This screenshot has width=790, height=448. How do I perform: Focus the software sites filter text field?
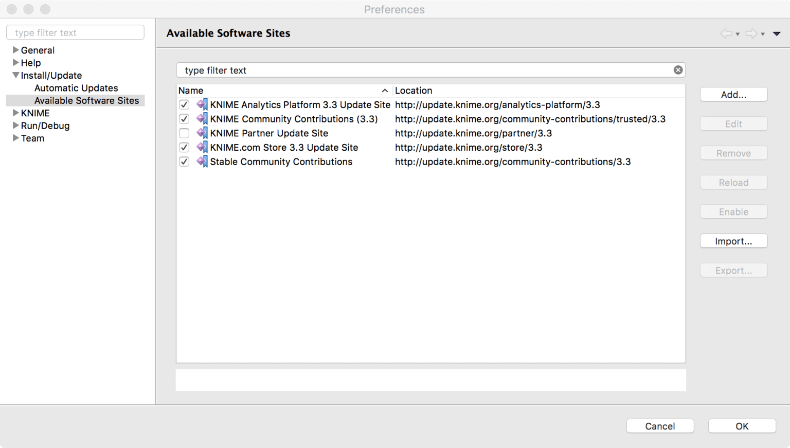tap(431, 70)
